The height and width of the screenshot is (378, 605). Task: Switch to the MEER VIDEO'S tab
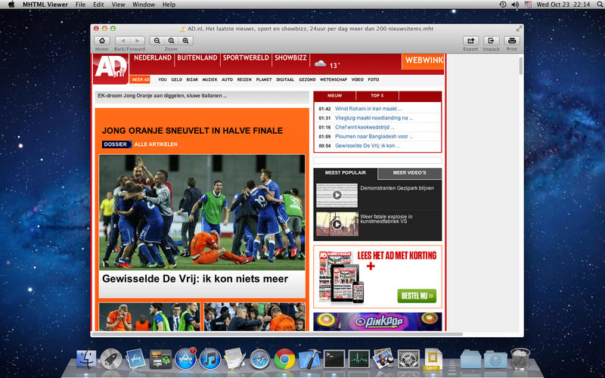(x=409, y=173)
